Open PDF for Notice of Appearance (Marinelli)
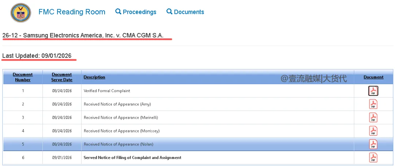 (x=373, y=117)
